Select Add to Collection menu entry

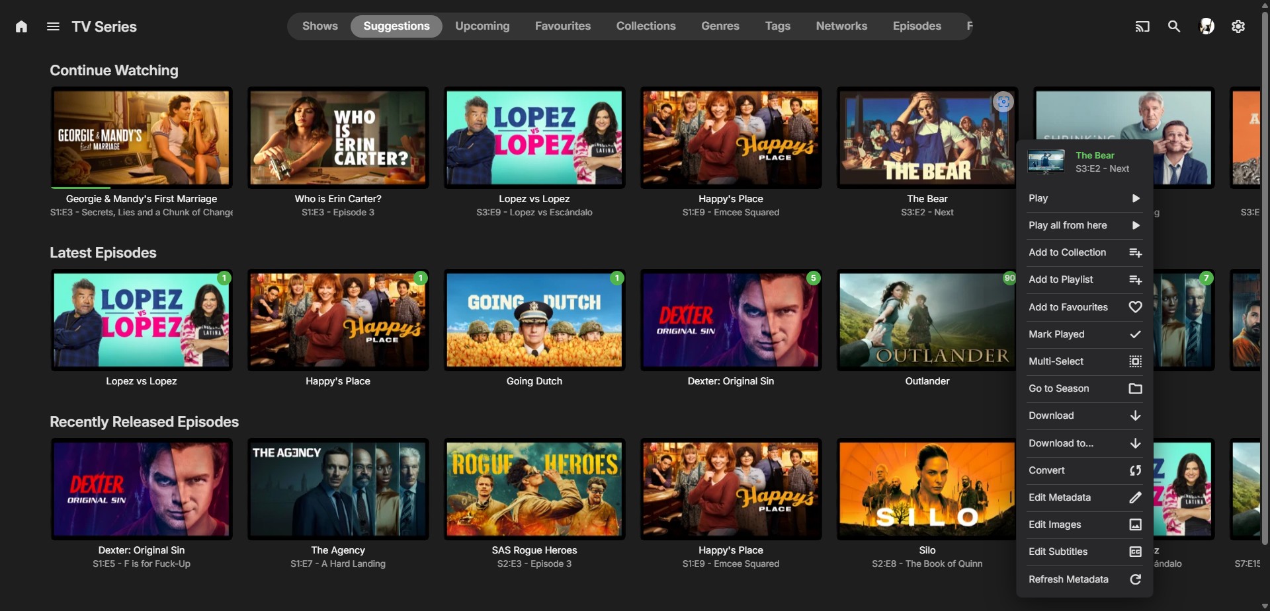pos(1085,252)
